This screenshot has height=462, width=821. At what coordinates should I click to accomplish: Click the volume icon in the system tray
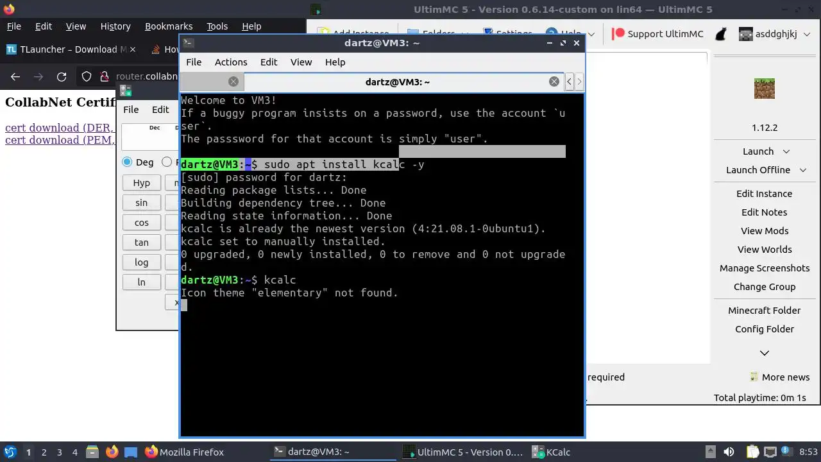click(x=729, y=452)
